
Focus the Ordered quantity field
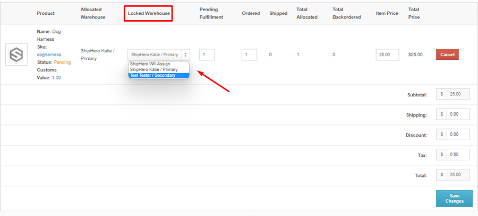pyautogui.click(x=250, y=55)
